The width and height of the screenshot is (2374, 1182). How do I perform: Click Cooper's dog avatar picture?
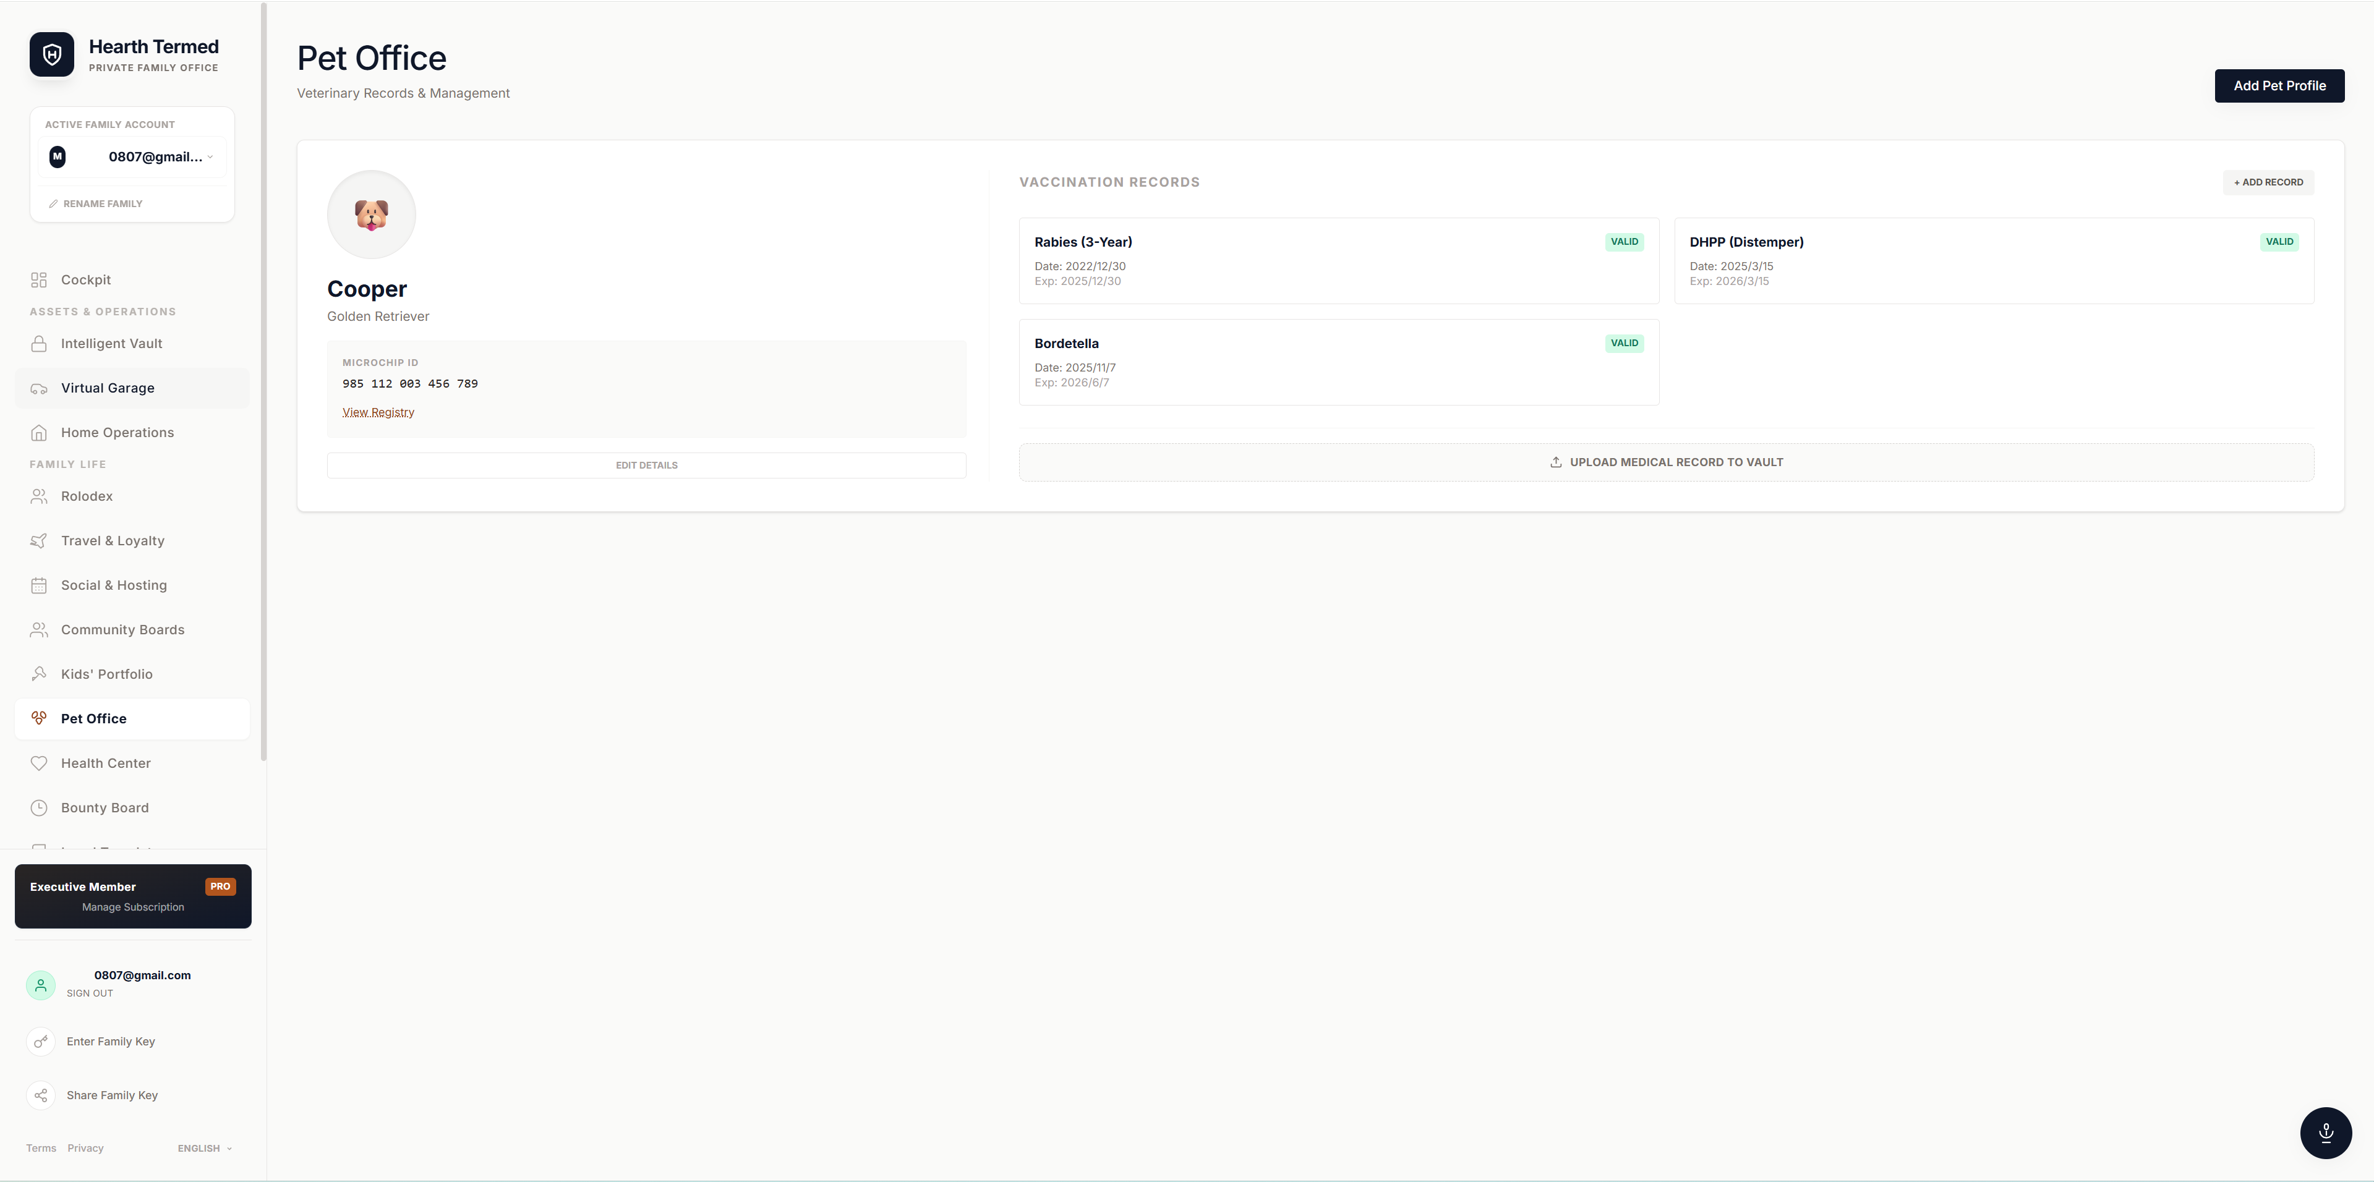372,215
